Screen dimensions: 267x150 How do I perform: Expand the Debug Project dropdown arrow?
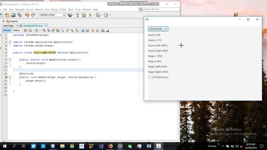point(102,15)
